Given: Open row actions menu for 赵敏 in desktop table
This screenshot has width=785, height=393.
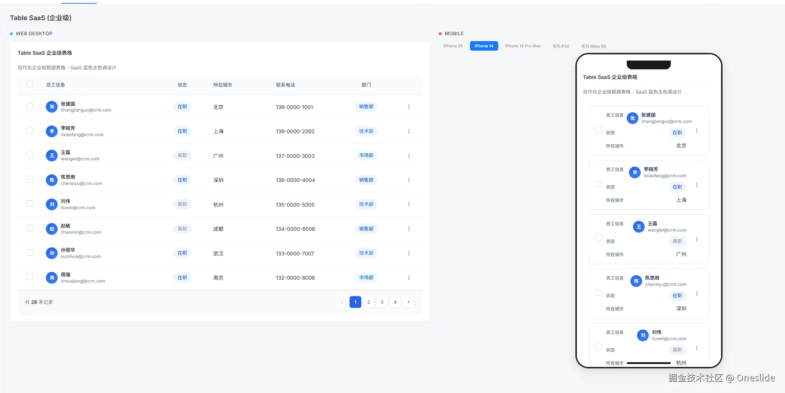Looking at the screenshot, I should (x=409, y=229).
